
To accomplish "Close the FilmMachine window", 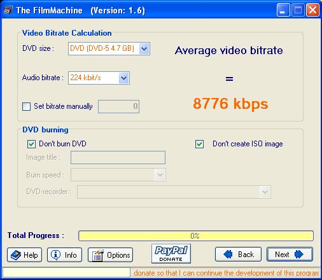I will point(312,10).
